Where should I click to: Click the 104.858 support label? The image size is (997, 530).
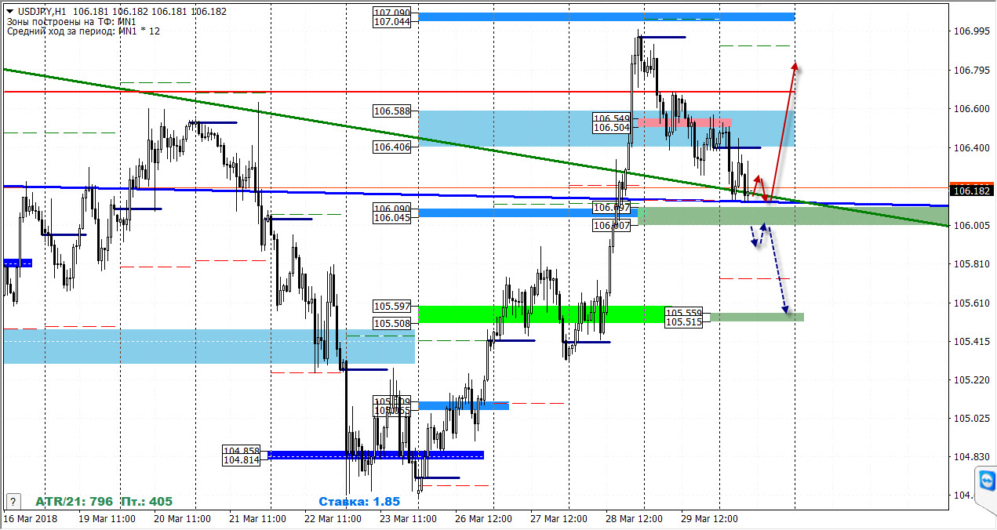click(242, 451)
